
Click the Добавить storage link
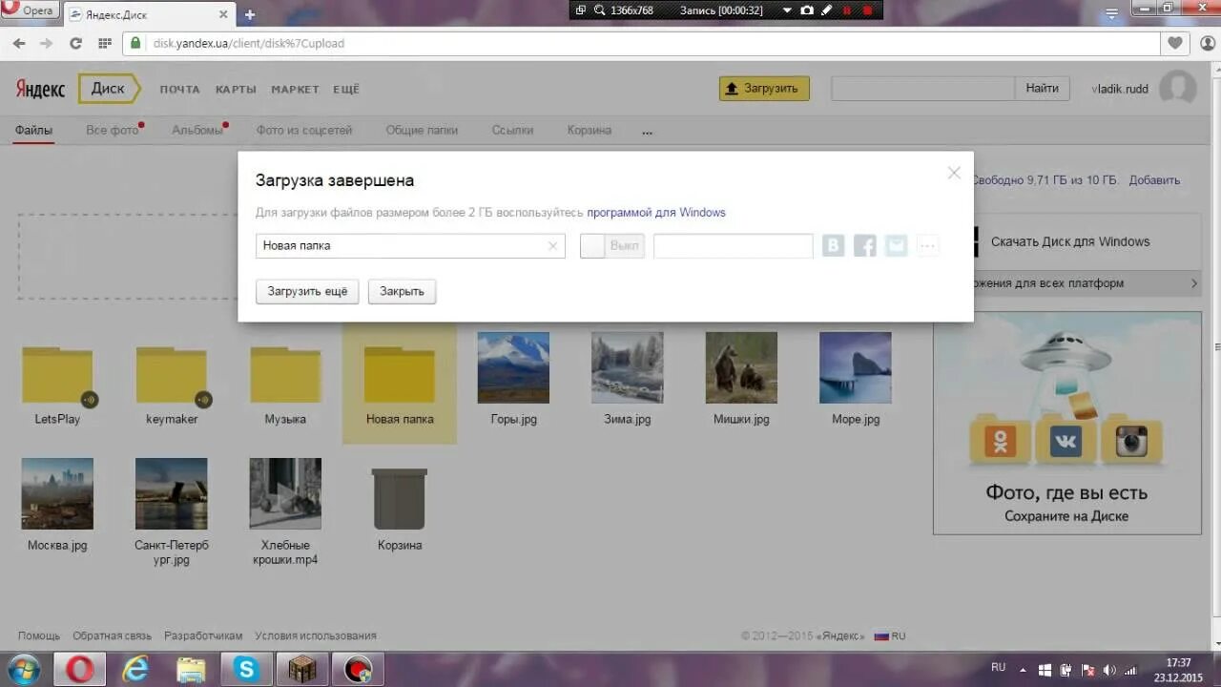(1154, 180)
